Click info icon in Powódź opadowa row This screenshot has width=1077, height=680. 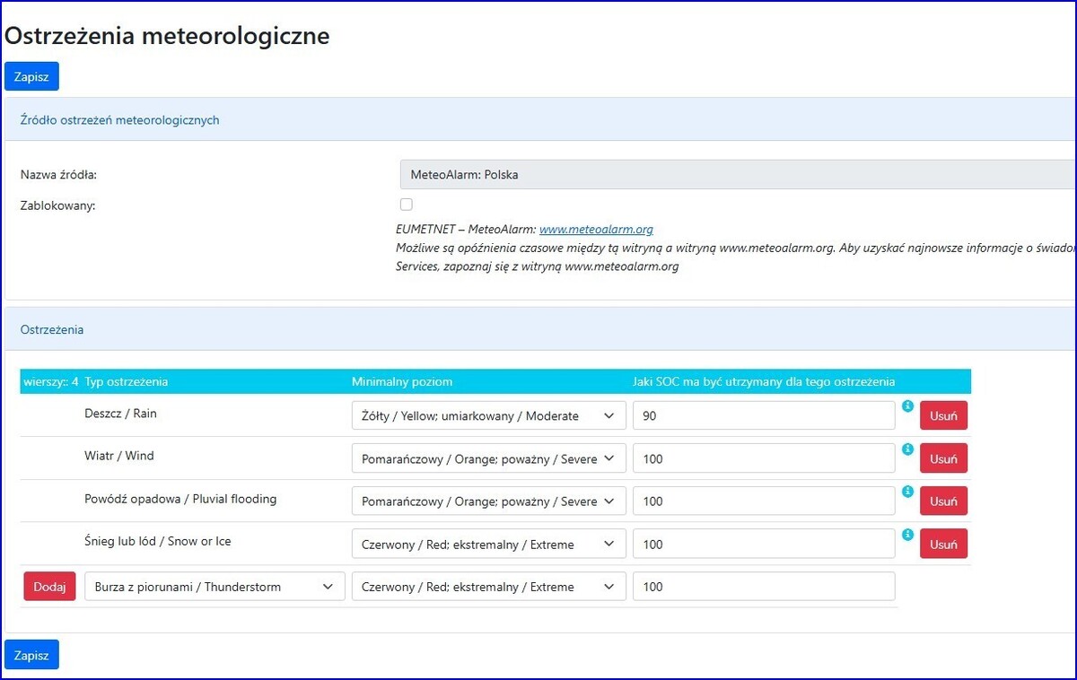pos(907,492)
